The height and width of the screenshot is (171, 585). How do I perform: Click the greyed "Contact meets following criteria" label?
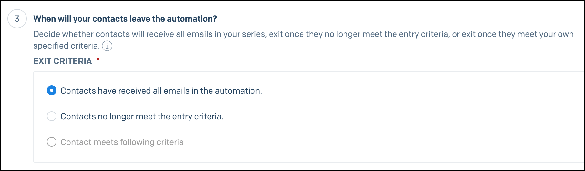(122, 142)
